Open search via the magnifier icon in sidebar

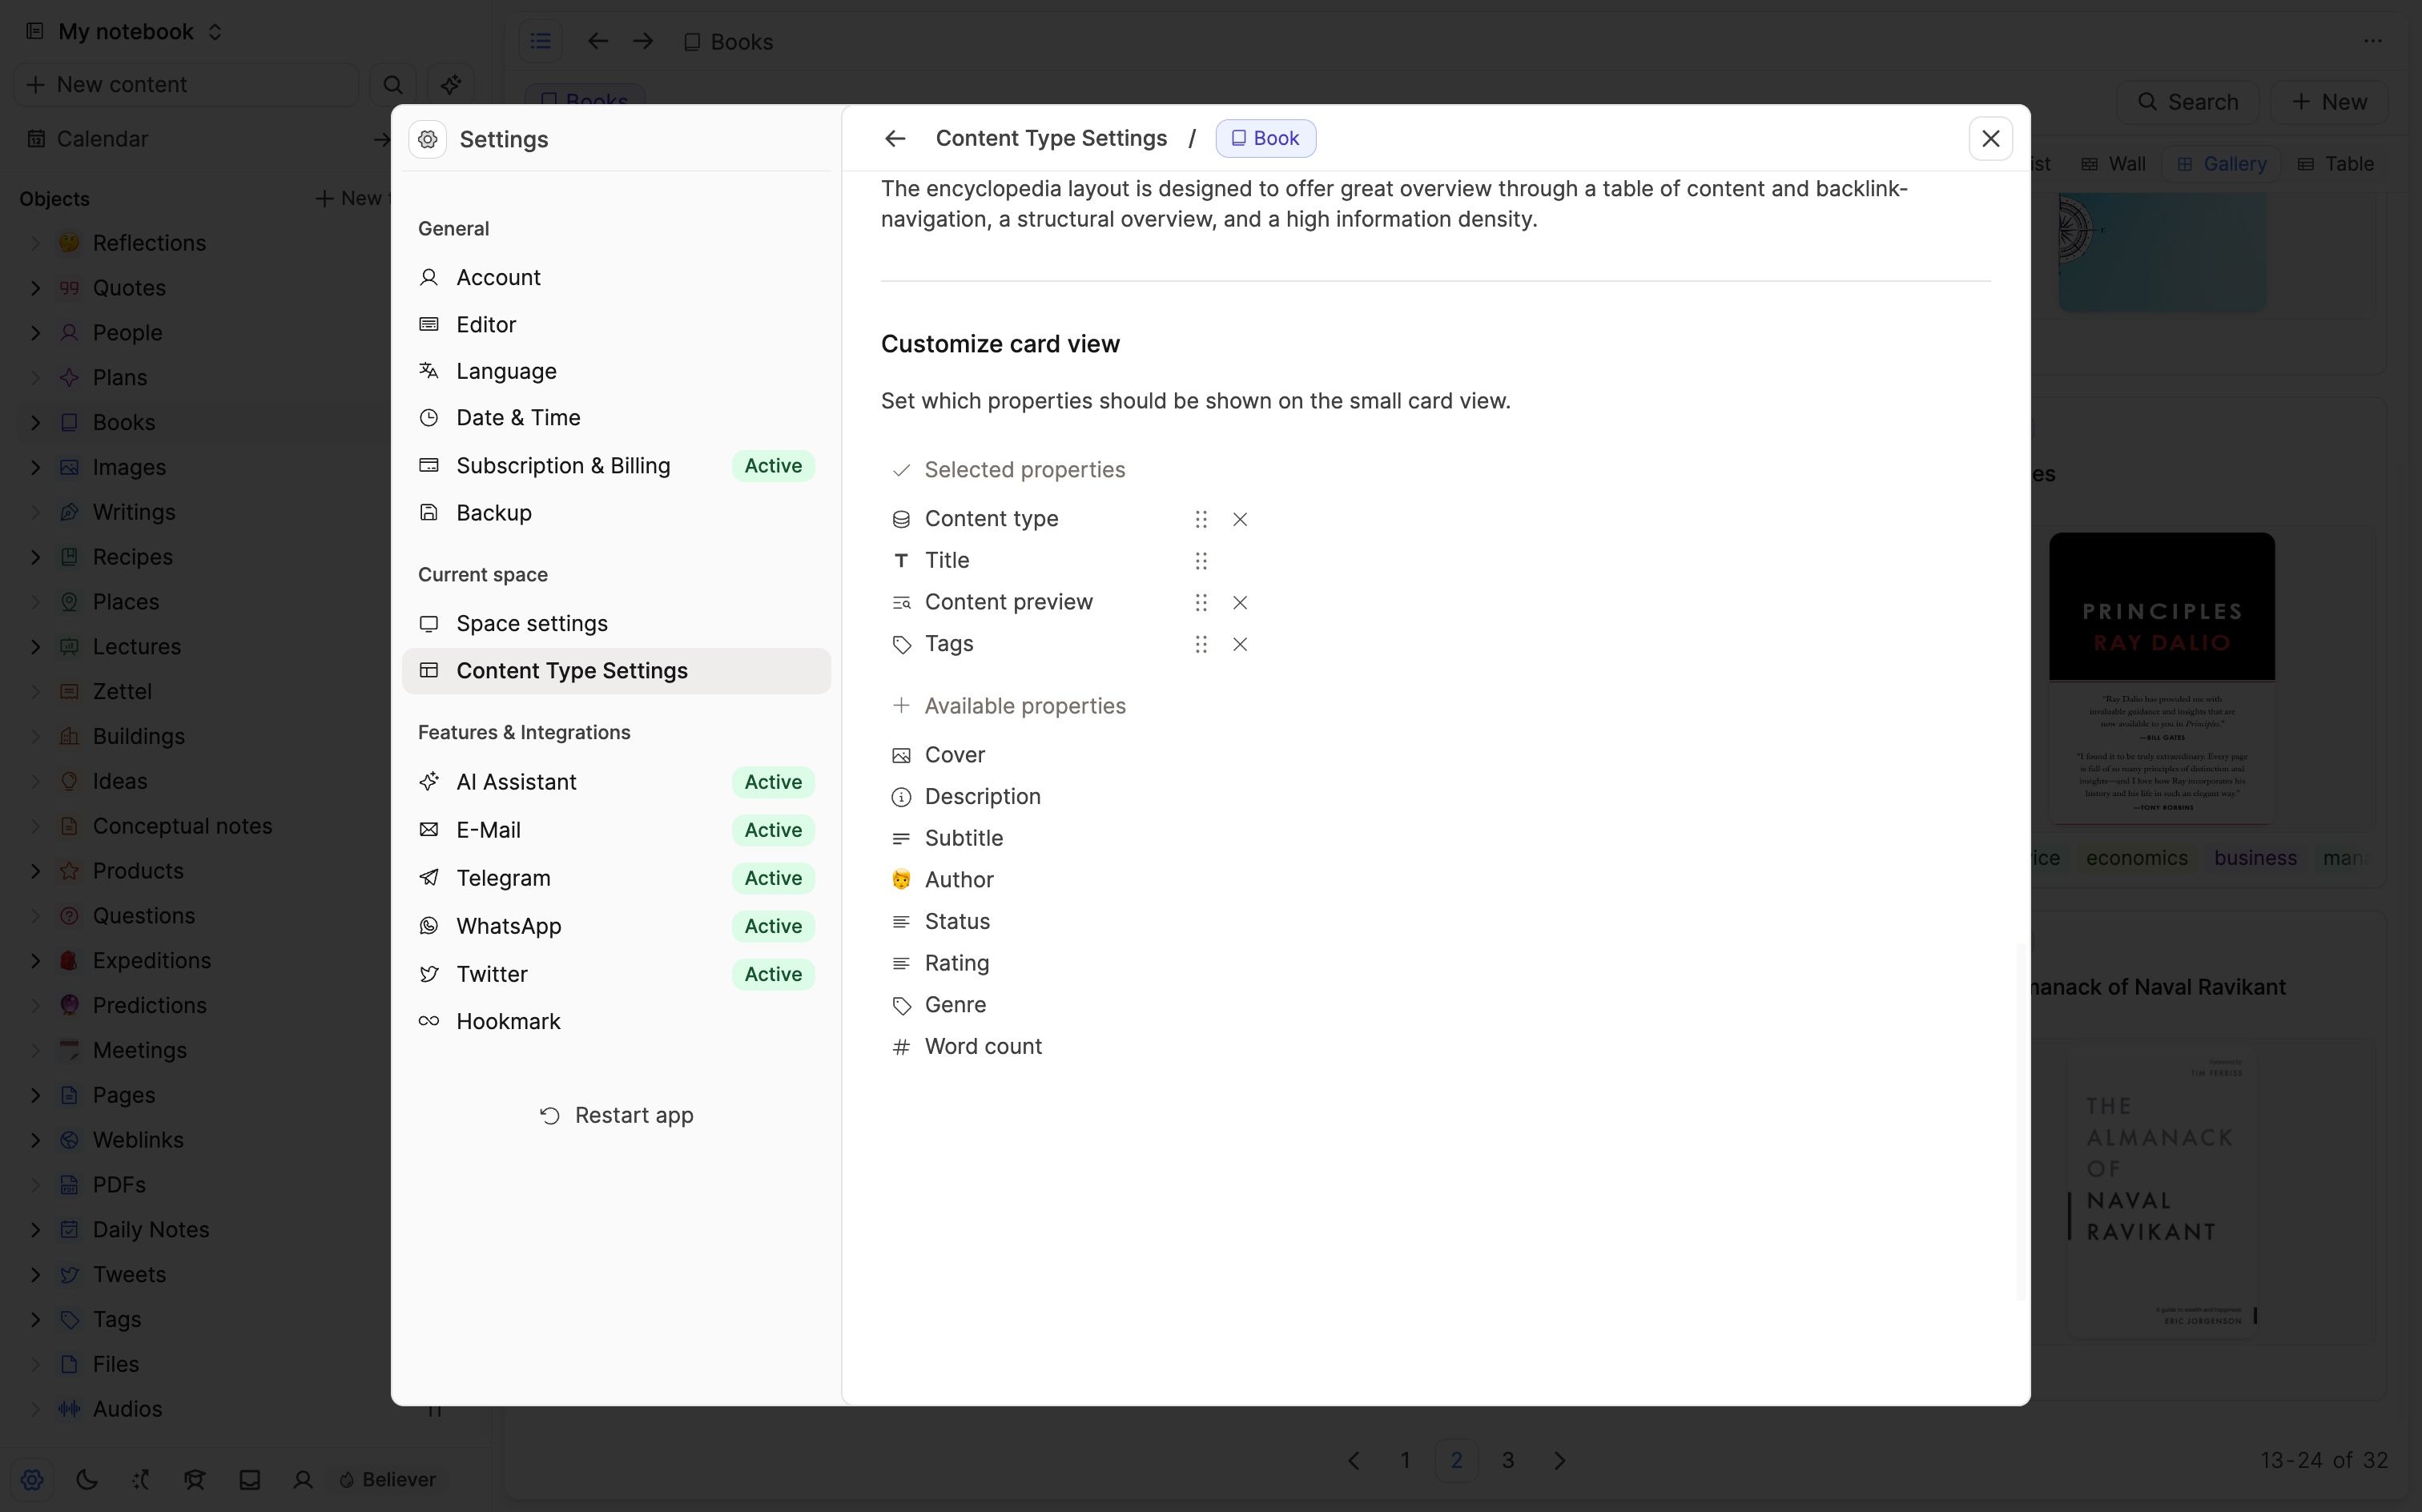coord(392,84)
